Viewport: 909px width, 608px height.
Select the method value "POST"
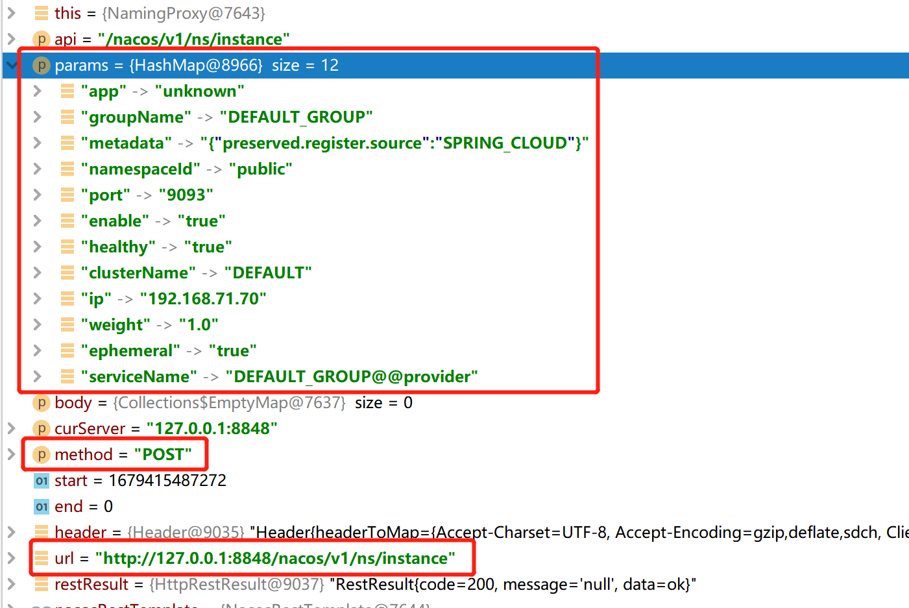coord(164,455)
